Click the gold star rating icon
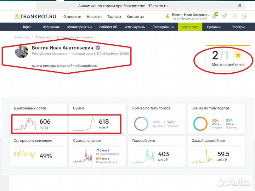This screenshot has width=255, height=191. tap(238, 55)
